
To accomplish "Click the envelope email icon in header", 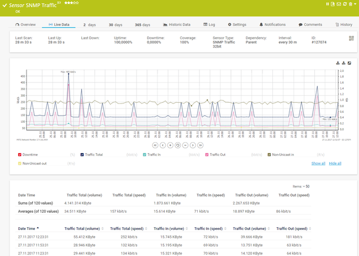I will pyautogui.click(x=339, y=4).
